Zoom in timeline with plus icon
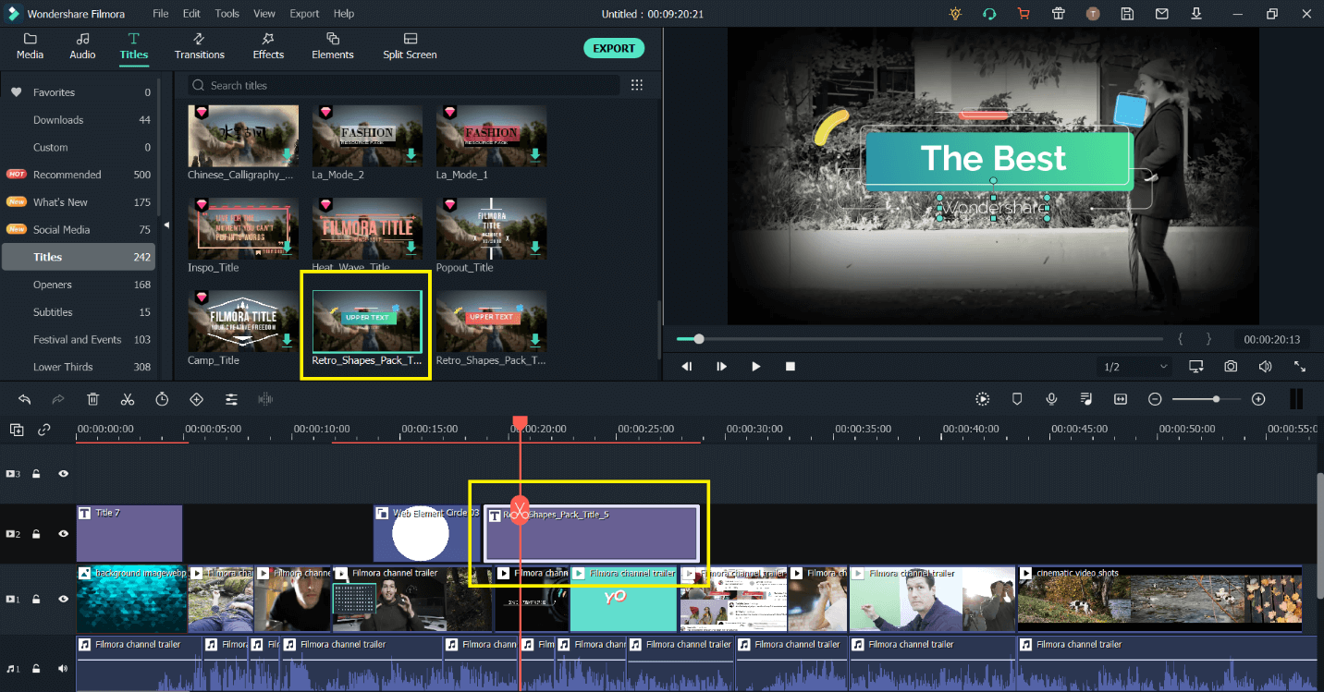 click(x=1258, y=399)
